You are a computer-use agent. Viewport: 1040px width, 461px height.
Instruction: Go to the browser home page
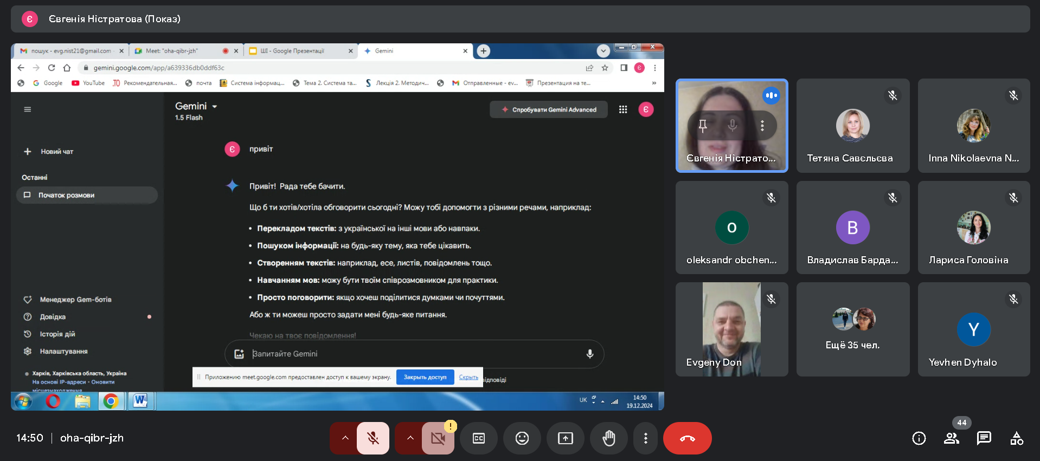coord(67,68)
